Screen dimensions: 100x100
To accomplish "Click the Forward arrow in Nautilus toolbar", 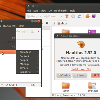I will tap(46, 16).
